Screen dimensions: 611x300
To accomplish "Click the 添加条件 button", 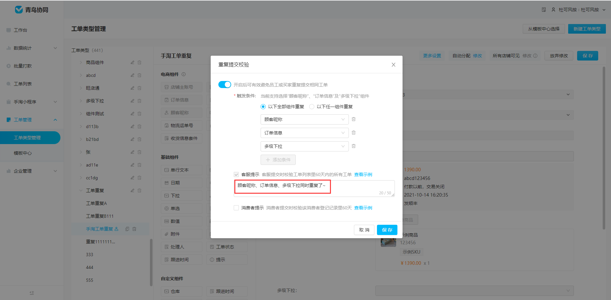I will pos(278,160).
